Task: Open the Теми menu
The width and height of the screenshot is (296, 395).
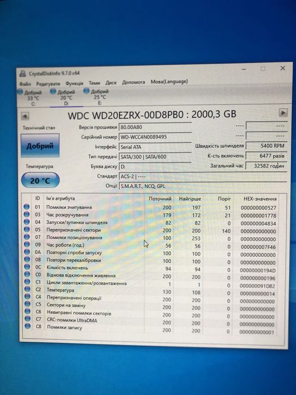Action: [x=94, y=83]
